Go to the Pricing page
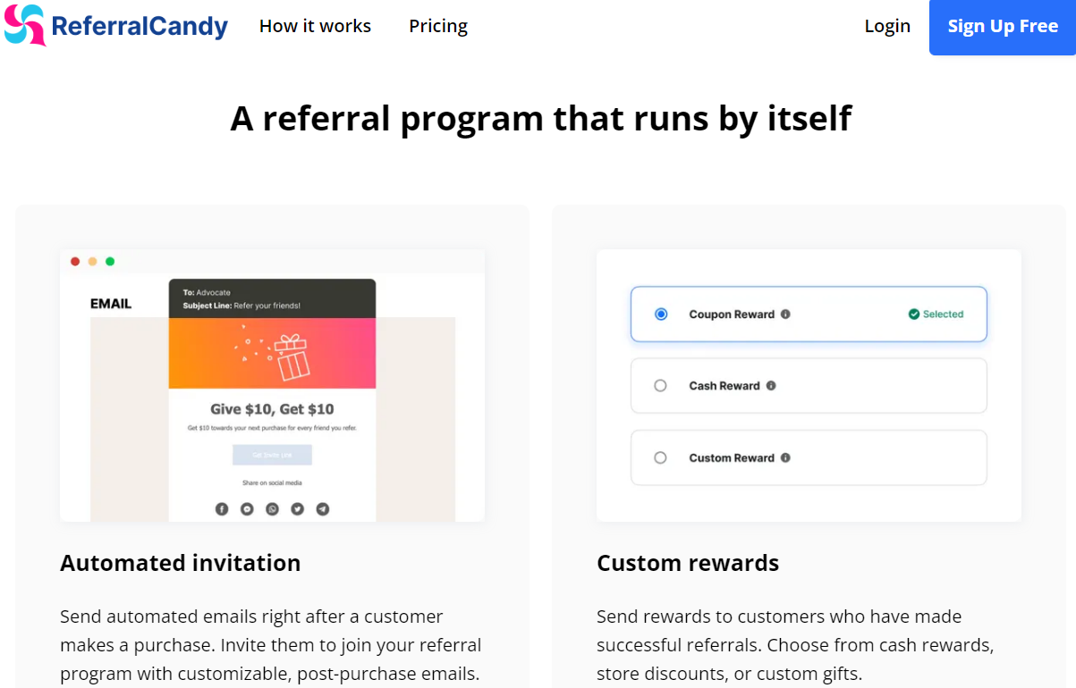The height and width of the screenshot is (688, 1076). coord(438,26)
